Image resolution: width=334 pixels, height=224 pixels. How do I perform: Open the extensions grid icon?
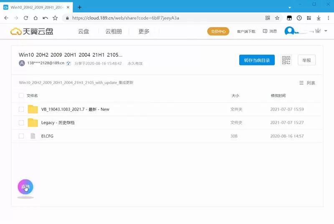[x=309, y=18]
